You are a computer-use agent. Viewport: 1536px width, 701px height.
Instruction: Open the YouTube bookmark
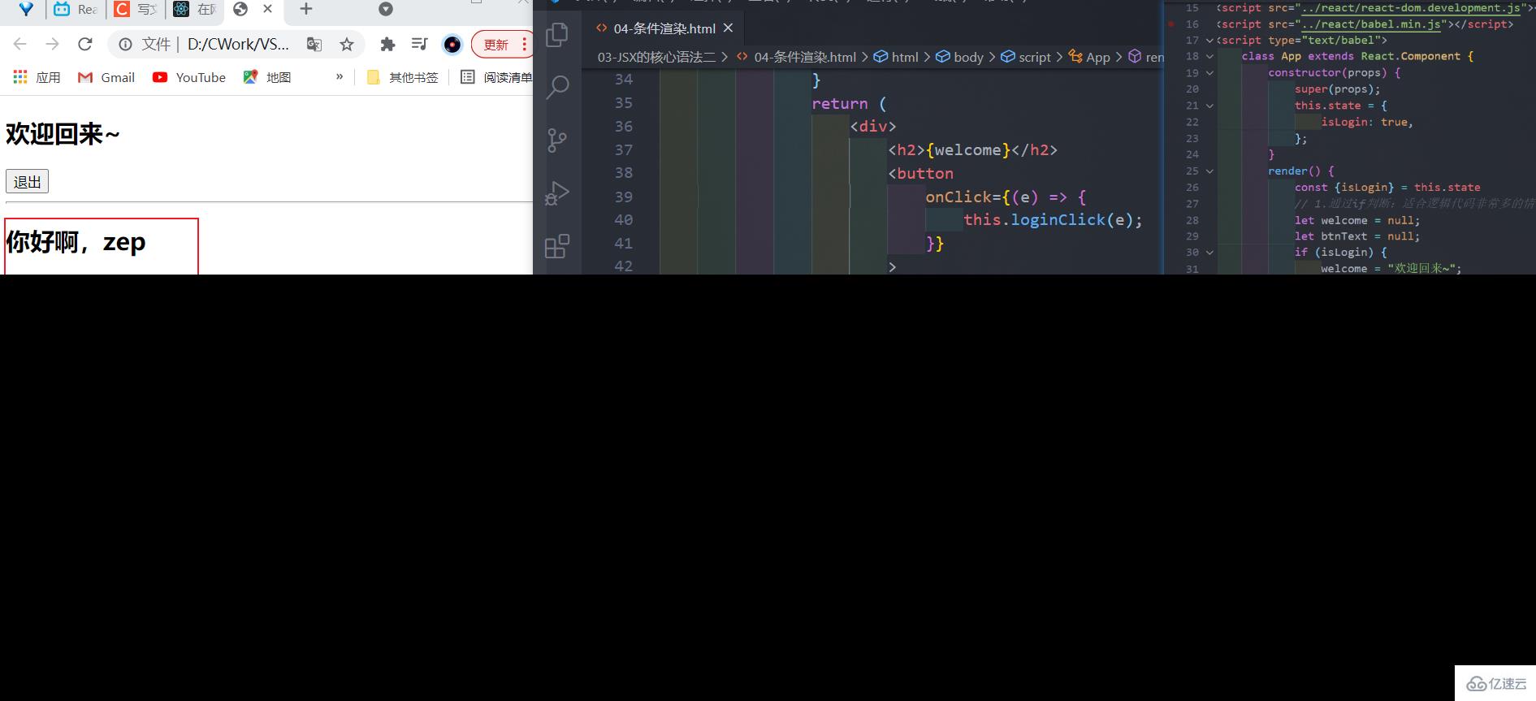point(189,77)
